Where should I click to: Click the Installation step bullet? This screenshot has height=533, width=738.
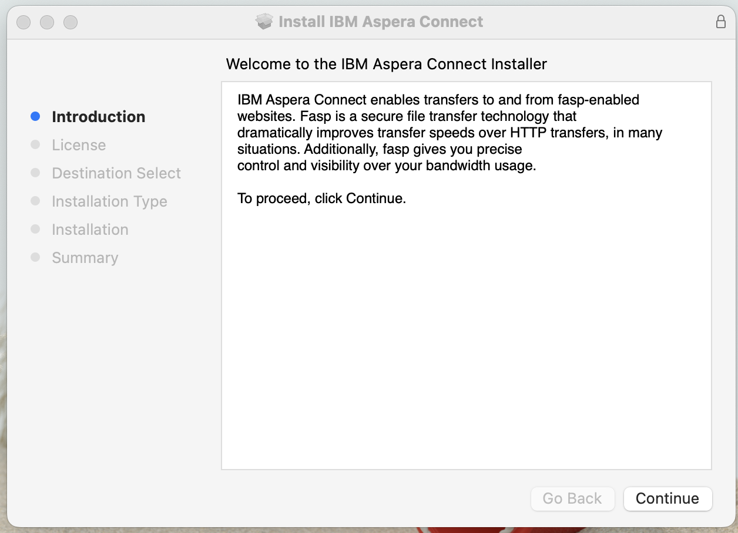[35, 230]
